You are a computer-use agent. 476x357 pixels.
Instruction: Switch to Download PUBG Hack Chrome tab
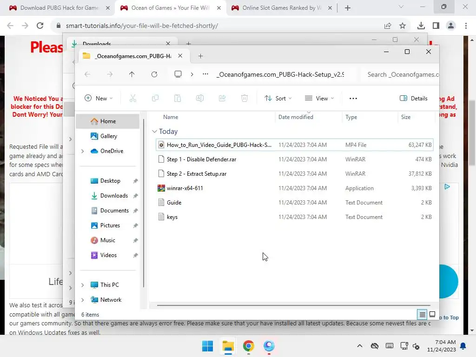[59, 8]
